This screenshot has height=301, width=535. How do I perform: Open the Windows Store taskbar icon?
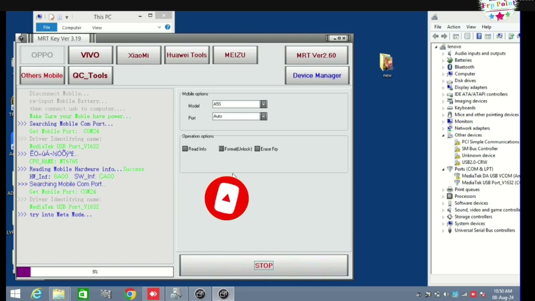click(83, 294)
